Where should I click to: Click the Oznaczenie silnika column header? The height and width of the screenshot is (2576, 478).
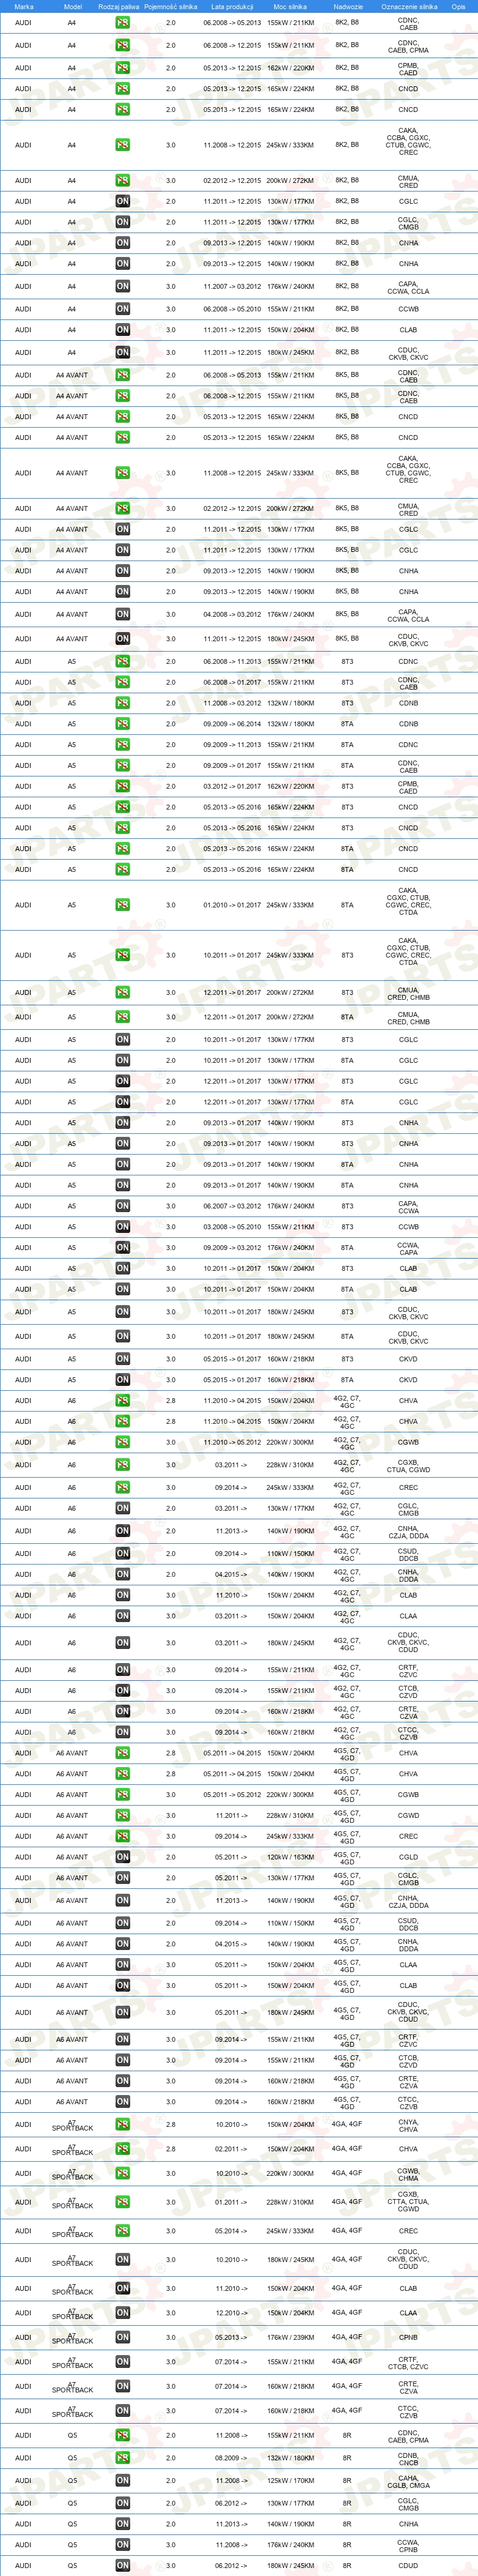(409, 6)
